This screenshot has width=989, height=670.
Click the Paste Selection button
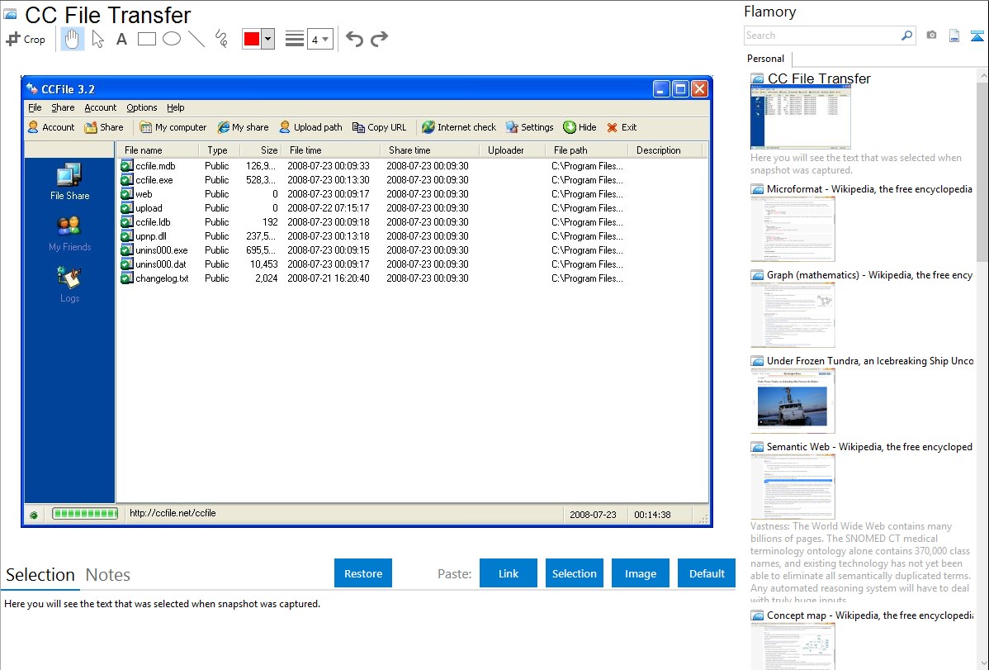574,573
